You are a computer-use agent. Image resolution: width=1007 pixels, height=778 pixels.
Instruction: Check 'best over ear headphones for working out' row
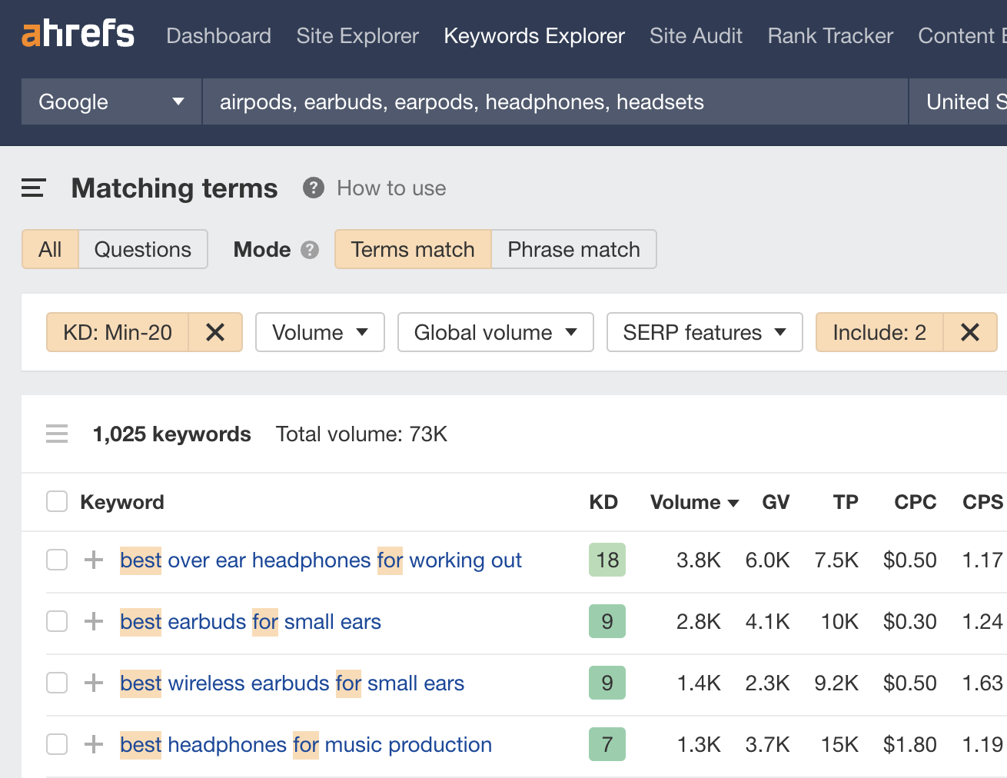(x=57, y=560)
